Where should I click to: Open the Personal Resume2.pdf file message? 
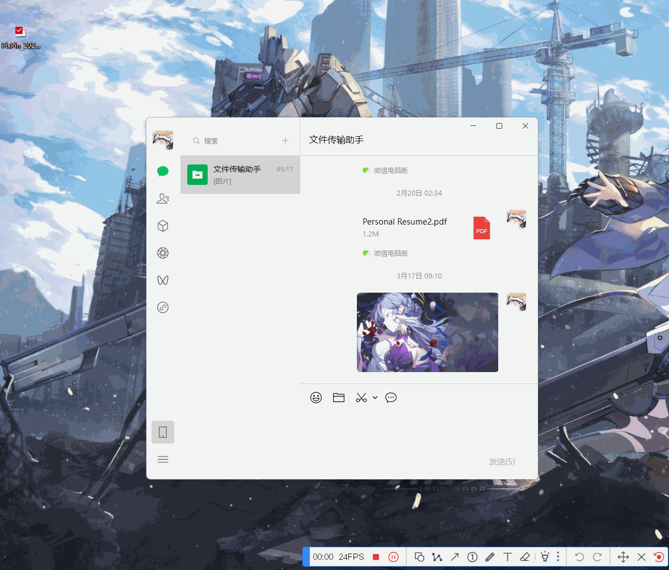pyautogui.click(x=427, y=227)
